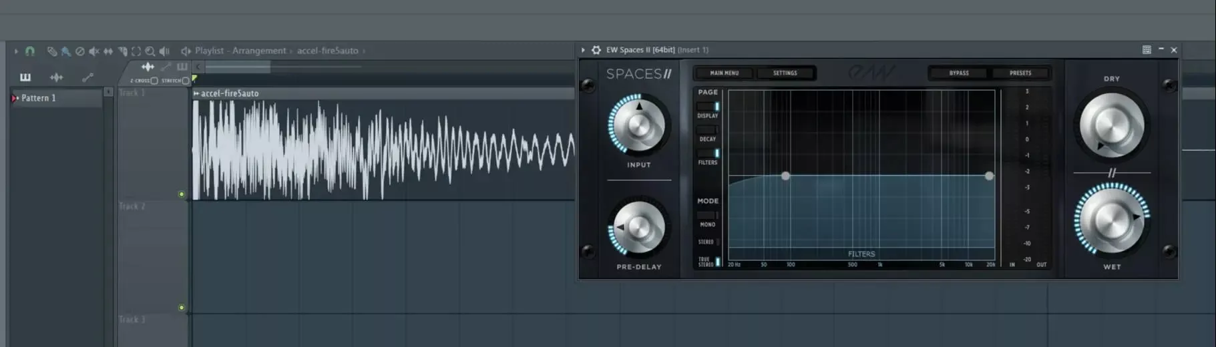1216x347 pixels.
Task: Click the BYPASS button
Action: click(959, 73)
